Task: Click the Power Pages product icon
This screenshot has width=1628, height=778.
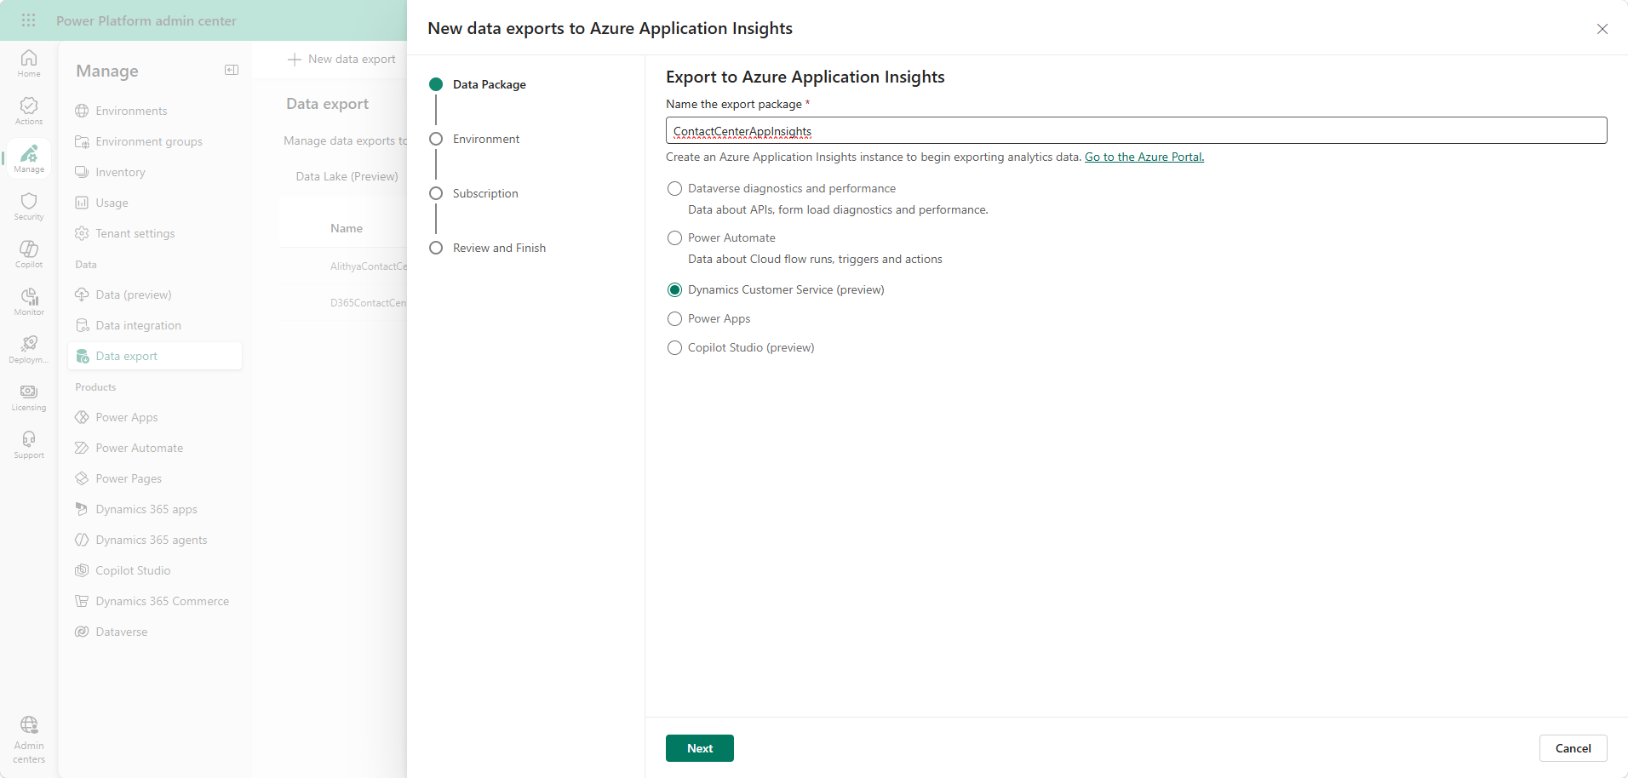Action: (82, 478)
